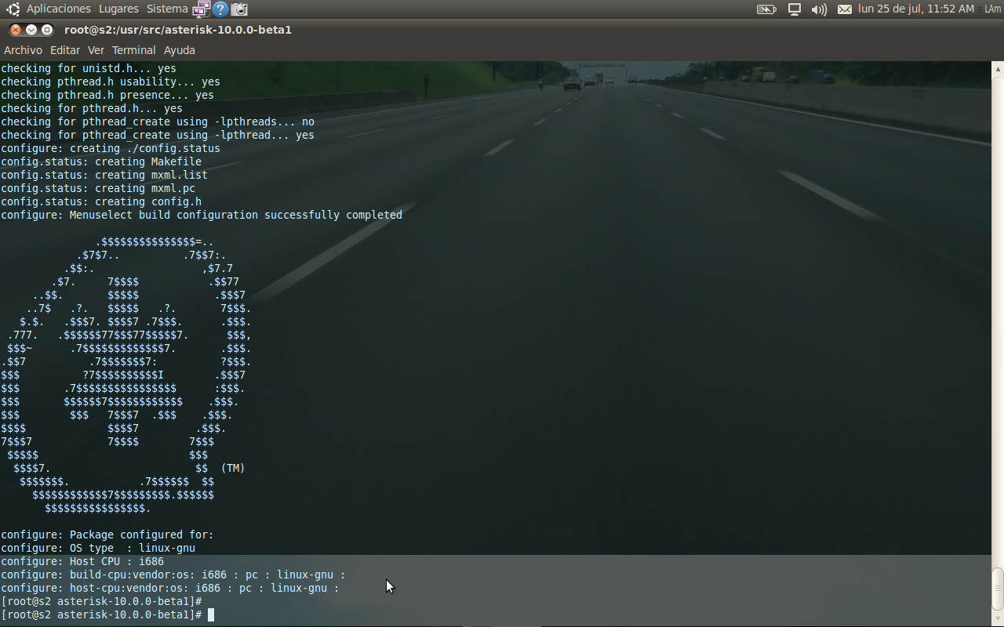
Task: Click the line 'config.status: creating mxml.list'
Action: 104,175
